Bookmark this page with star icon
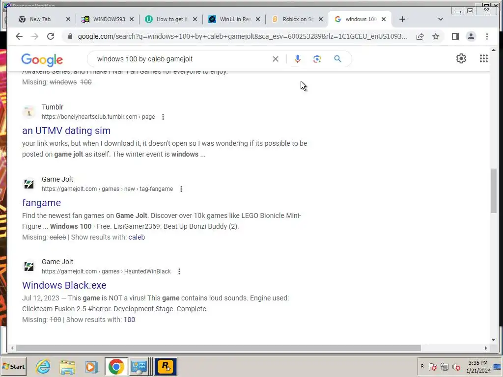503x377 pixels. 436,36
